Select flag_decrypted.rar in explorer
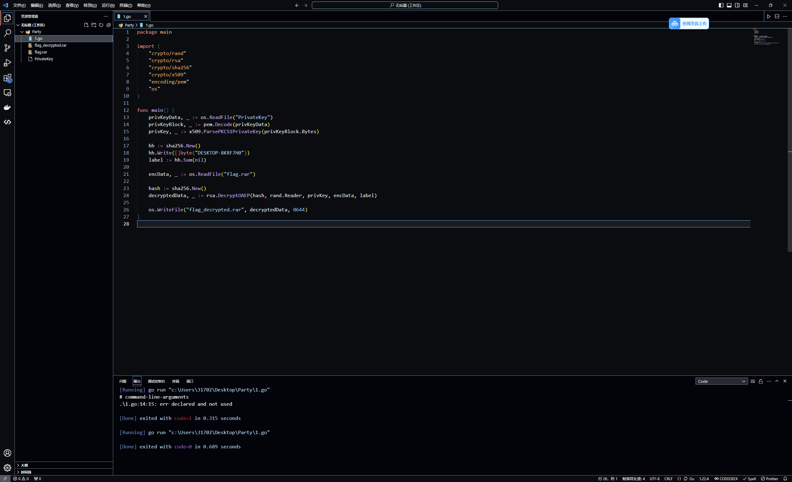 [64, 45]
